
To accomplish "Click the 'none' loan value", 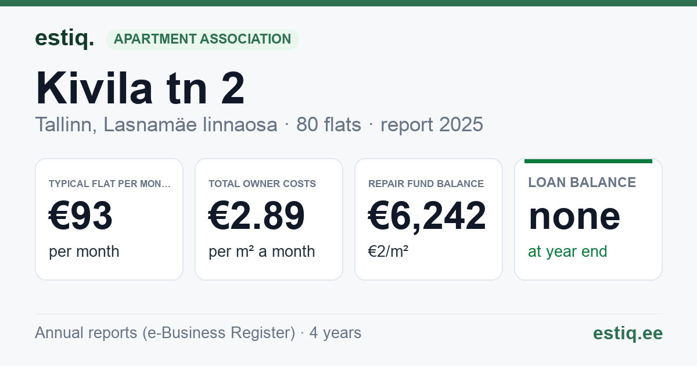I will coord(574,216).
